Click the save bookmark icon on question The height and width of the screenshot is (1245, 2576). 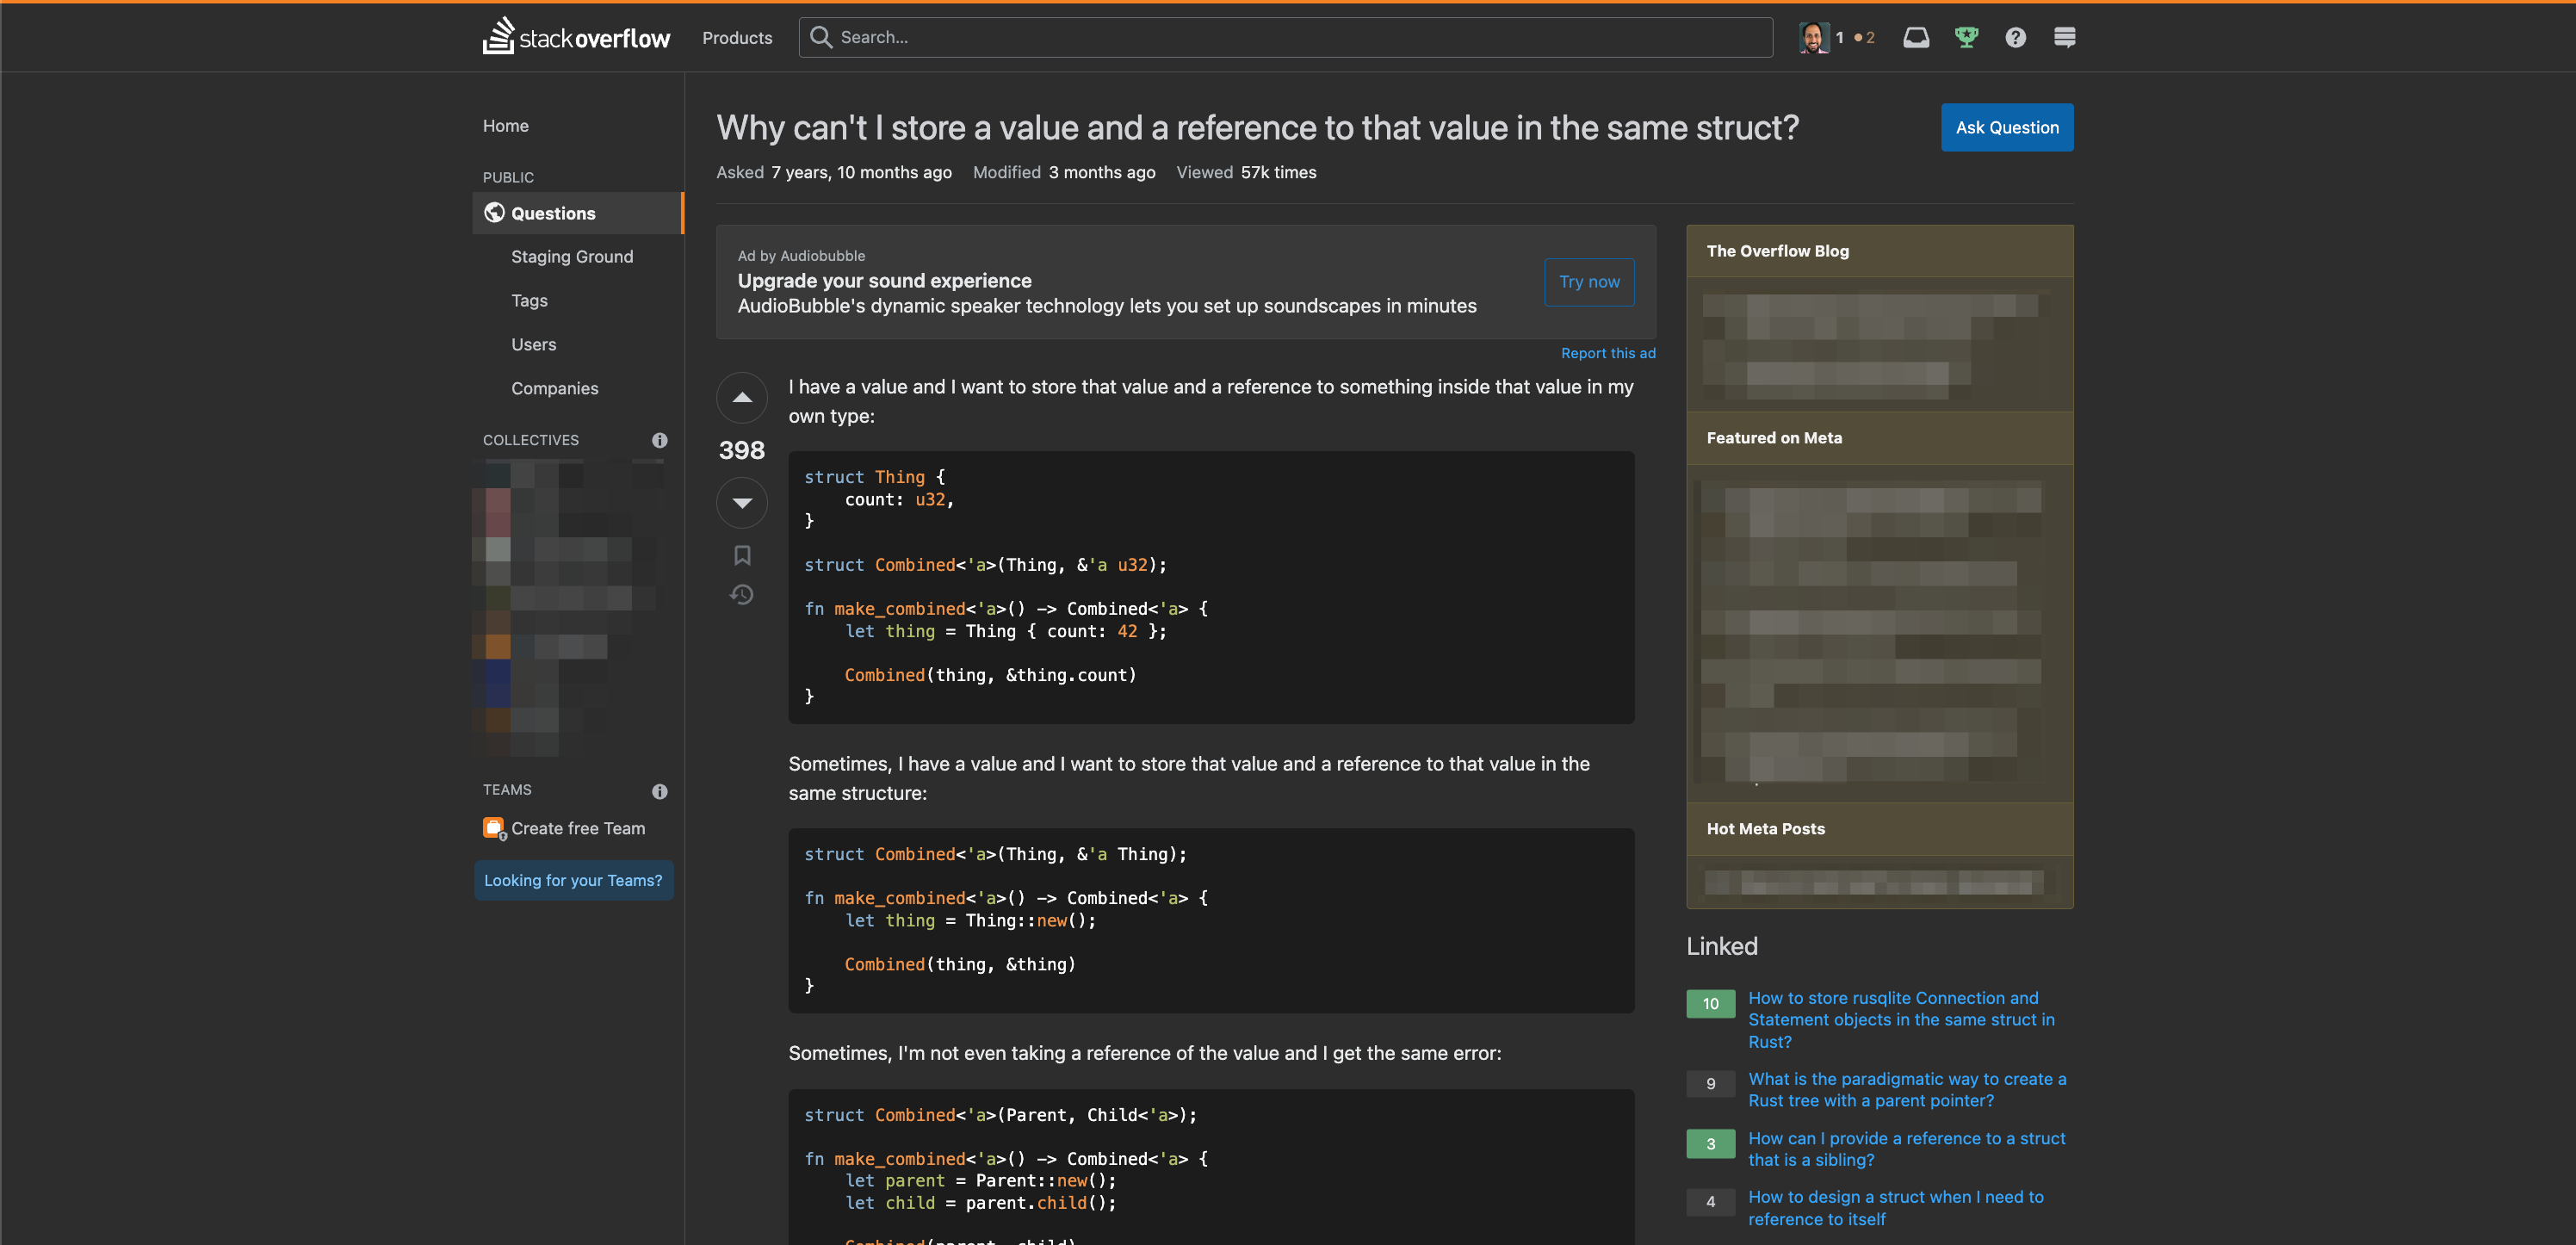tap(742, 555)
